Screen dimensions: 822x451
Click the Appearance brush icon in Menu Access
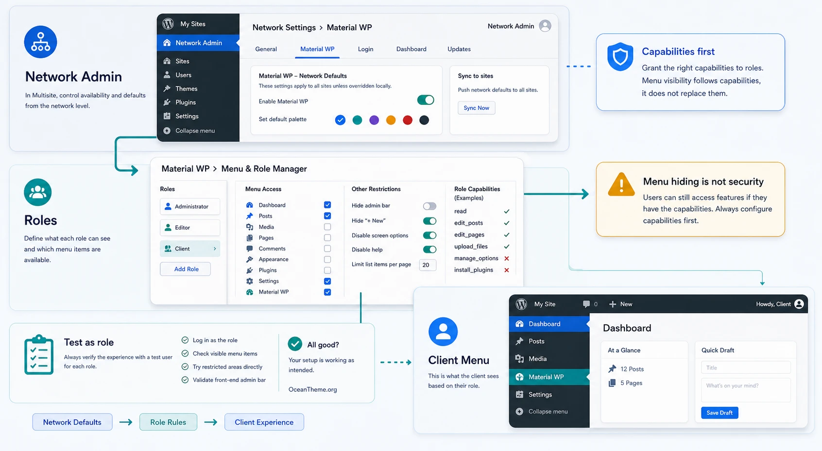pos(250,259)
